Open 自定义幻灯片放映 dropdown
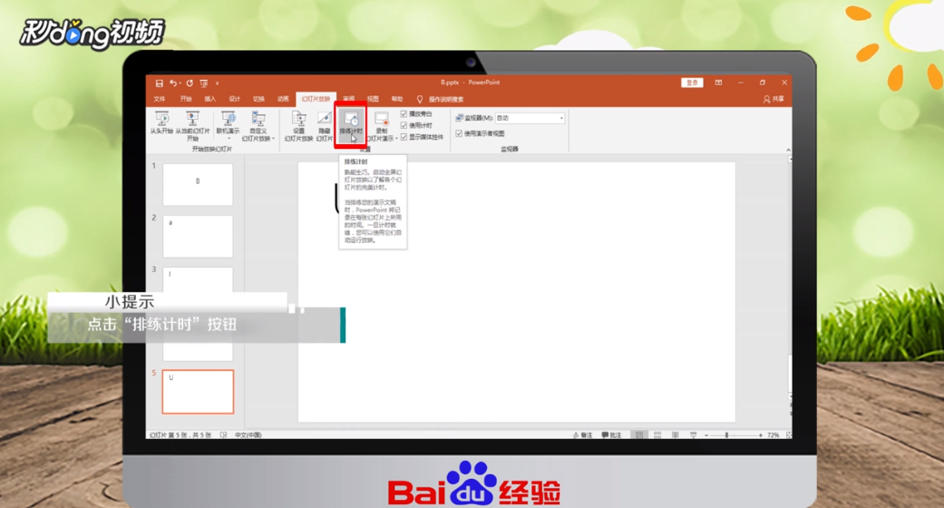944x508 pixels. tap(258, 127)
